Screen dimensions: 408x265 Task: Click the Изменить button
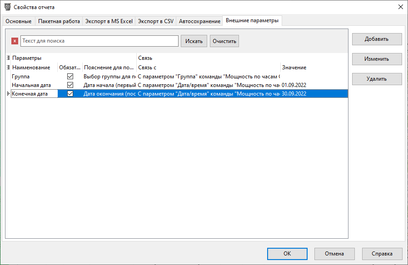377,59
